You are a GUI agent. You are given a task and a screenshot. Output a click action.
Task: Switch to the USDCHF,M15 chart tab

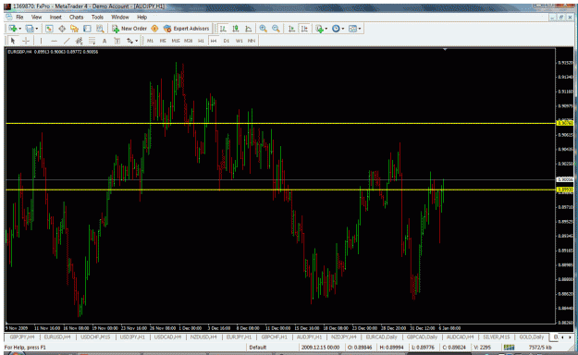click(95, 337)
